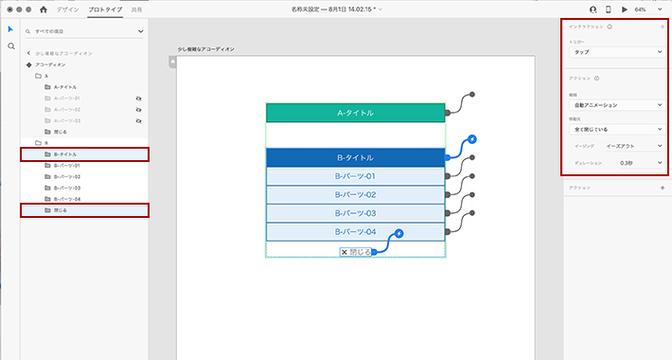Open the zoom level dropdown 64%
The image size is (672, 360).
point(648,9)
